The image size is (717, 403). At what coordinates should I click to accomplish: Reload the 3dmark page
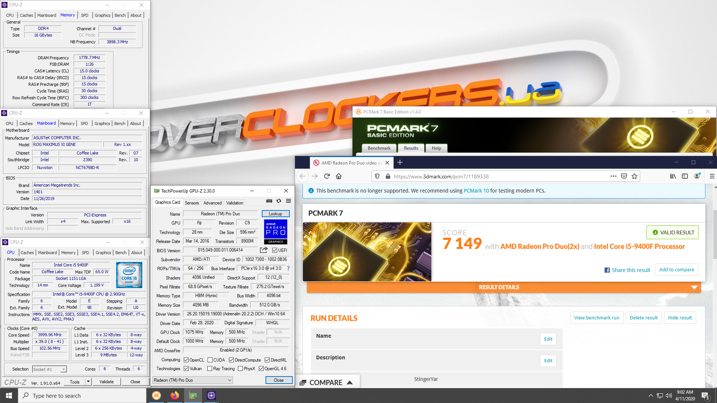click(327, 176)
